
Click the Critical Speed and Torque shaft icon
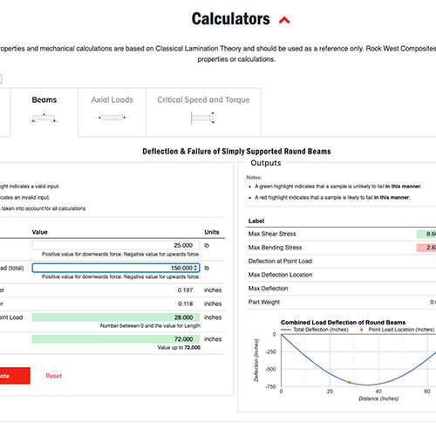(x=203, y=118)
